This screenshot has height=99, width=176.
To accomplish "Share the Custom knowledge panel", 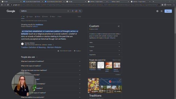I will 119,26.
